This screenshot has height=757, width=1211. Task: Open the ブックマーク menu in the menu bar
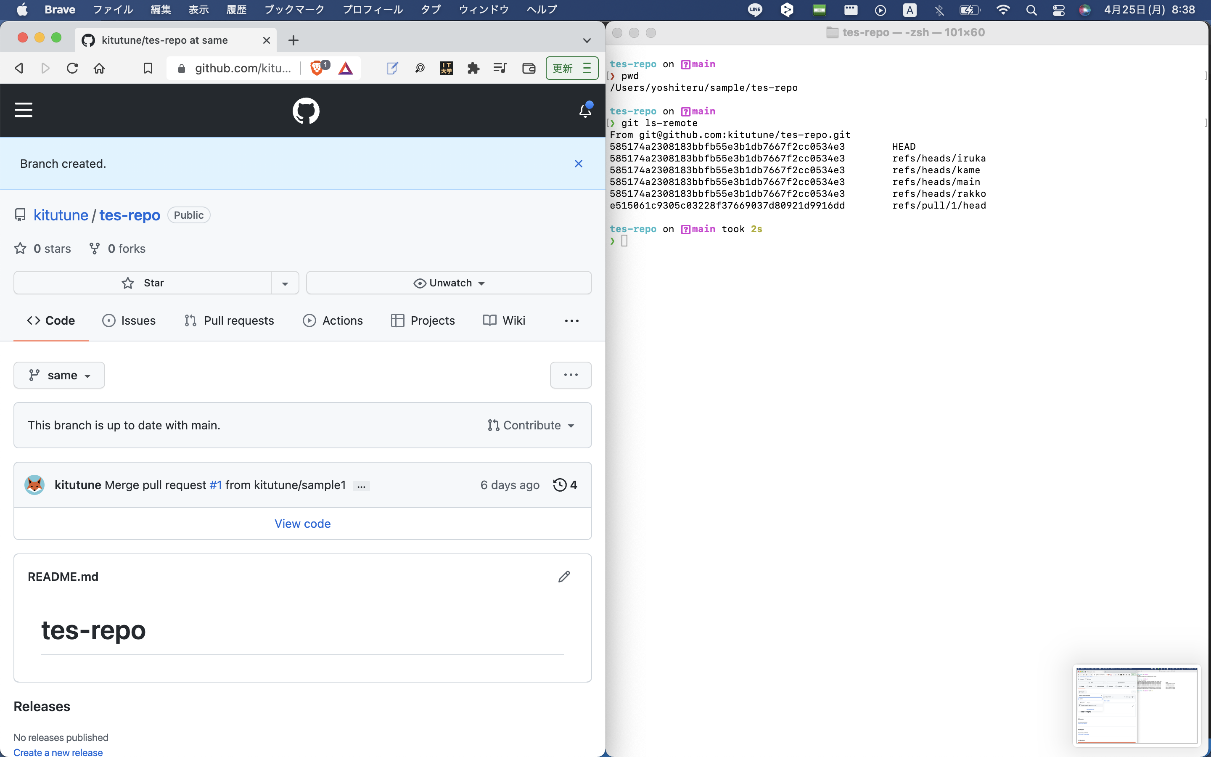click(x=294, y=9)
